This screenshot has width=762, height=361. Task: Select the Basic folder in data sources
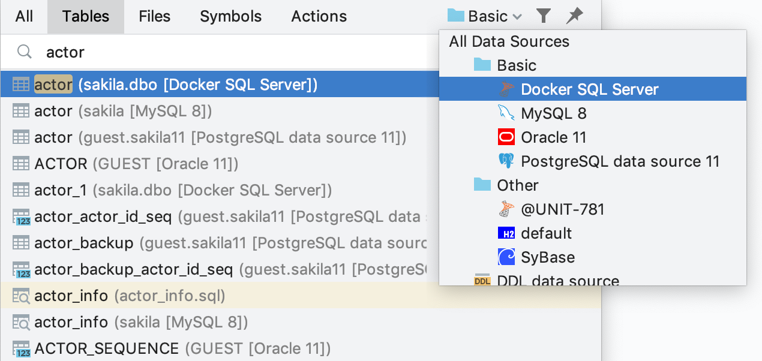(x=516, y=65)
